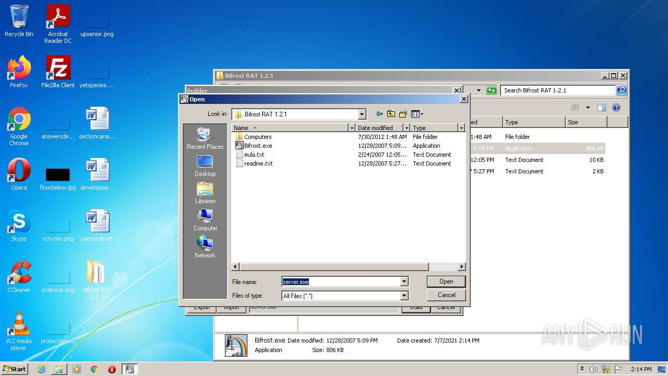
Task: Sort file list by Name column
Action: [x=290, y=128]
